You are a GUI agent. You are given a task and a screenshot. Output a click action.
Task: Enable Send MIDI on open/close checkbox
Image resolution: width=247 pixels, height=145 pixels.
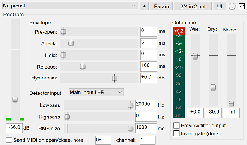[x=9, y=140]
